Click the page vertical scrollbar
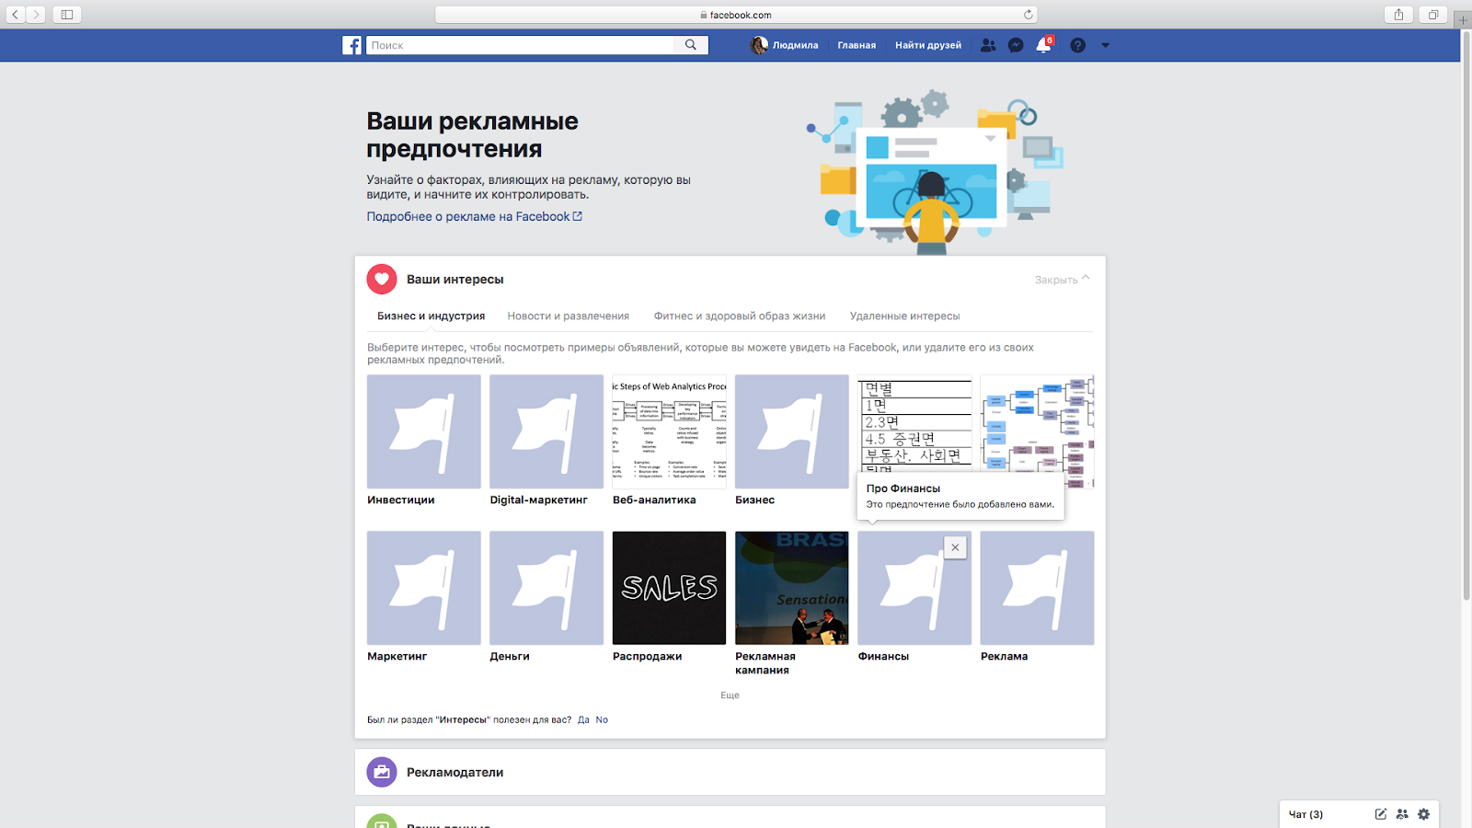1472x828 pixels. 1466,317
